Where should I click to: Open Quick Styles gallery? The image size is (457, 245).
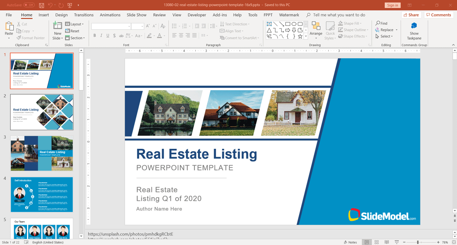(x=330, y=31)
